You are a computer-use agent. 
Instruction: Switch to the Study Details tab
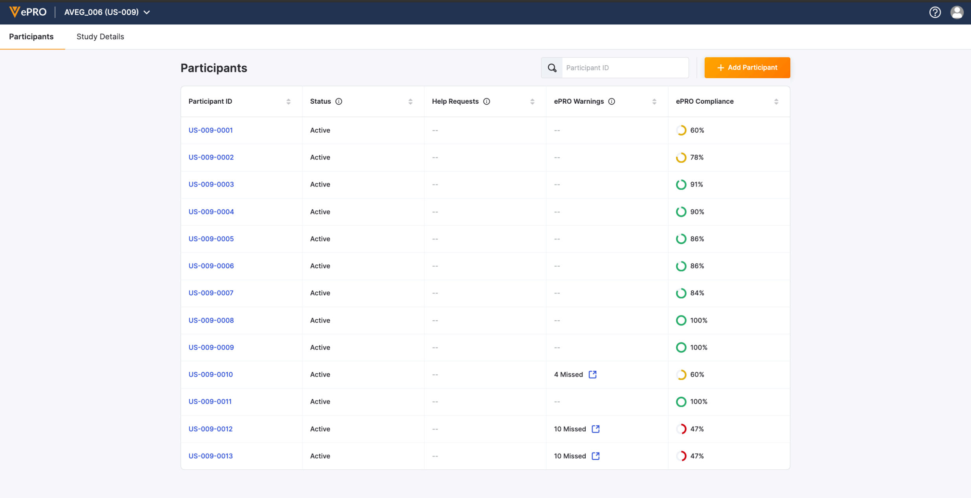[x=100, y=37]
